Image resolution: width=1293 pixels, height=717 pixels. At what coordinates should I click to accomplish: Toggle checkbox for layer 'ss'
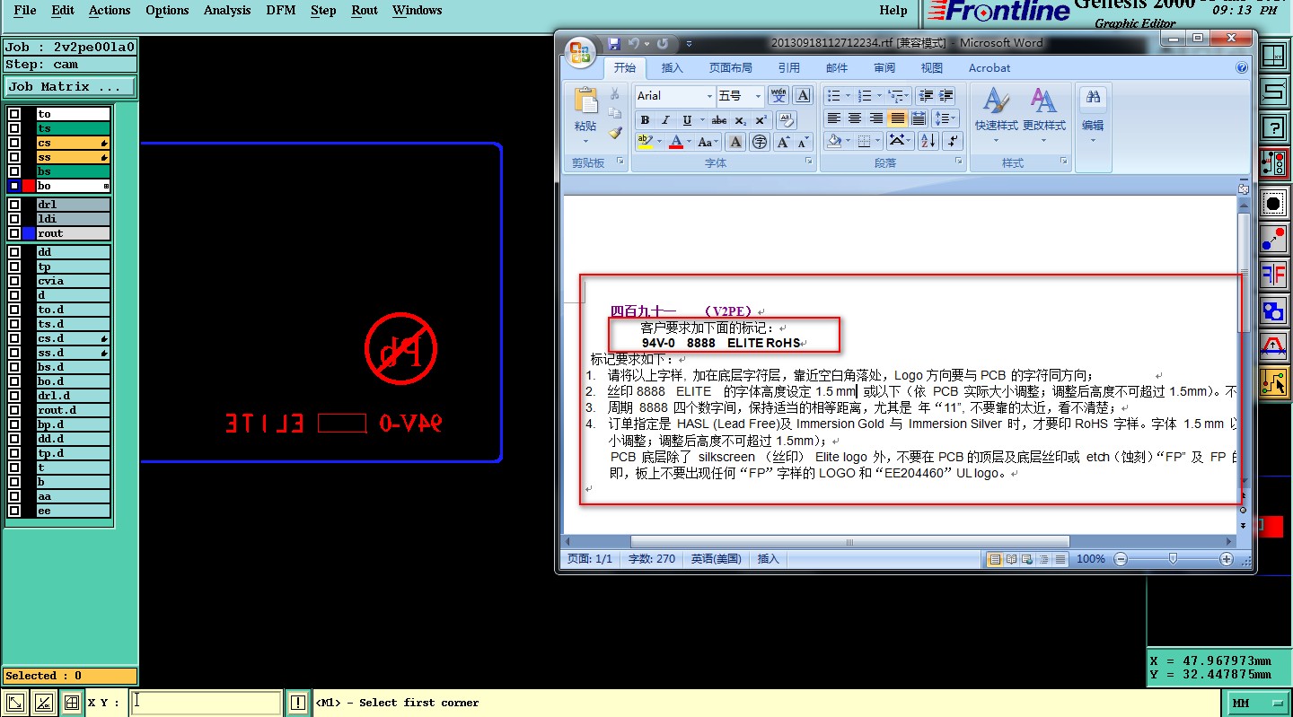pyautogui.click(x=13, y=157)
